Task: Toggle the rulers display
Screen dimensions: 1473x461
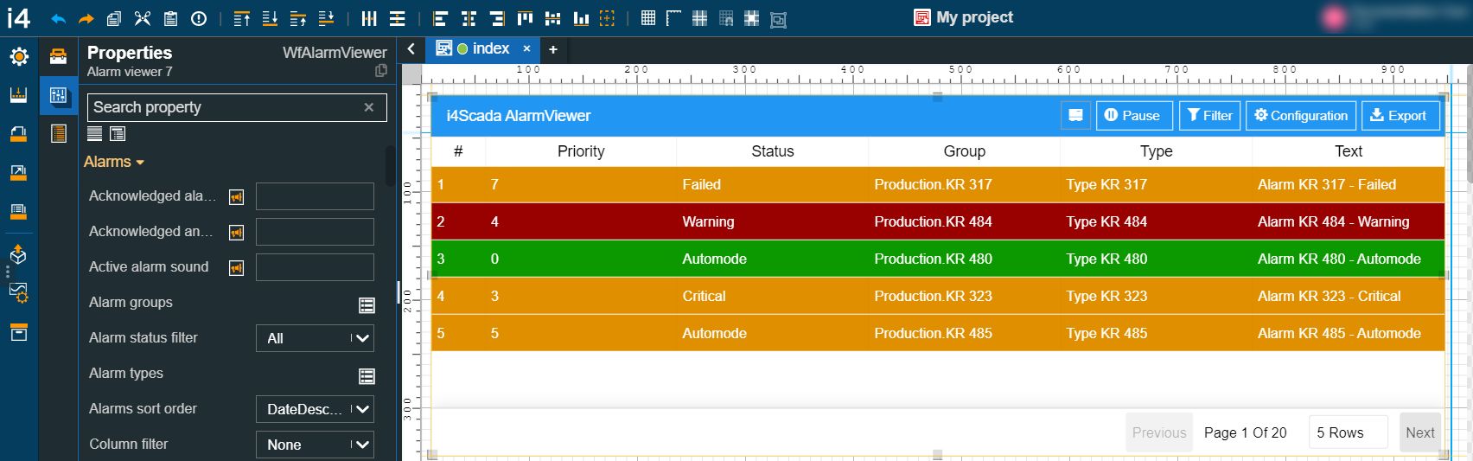Action: [673, 18]
